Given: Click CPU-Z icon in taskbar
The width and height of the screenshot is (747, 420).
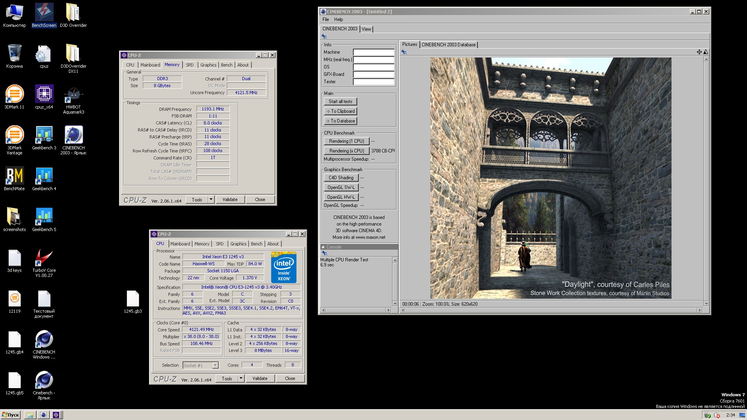Looking at the screenshot, I should (x=56, y=415).
